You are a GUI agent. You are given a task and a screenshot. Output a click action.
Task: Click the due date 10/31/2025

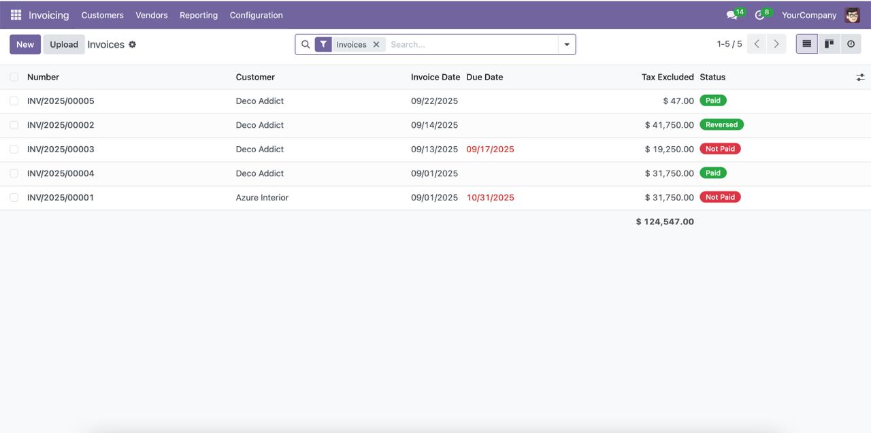pyautogui.click(x=490, y=197)
